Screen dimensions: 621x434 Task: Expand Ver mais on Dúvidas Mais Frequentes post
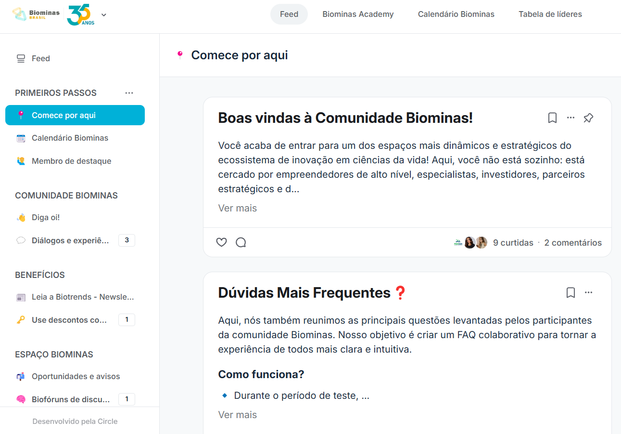tap(238, 415)
